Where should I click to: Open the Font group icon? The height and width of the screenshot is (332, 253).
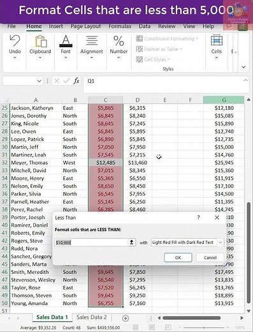pos(66,41)
